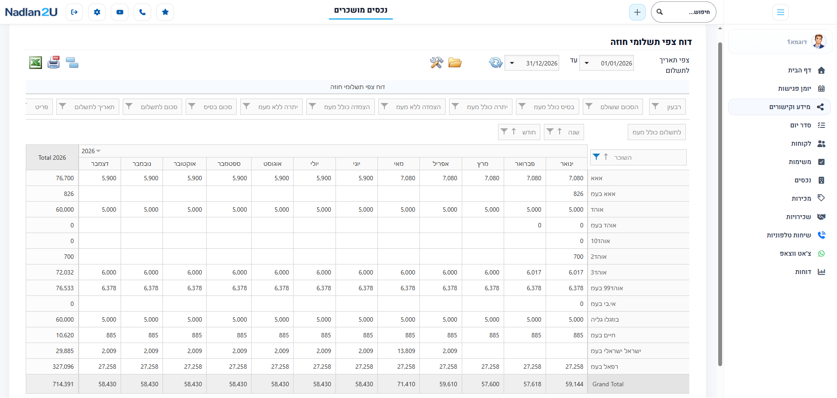Click the star favorites icon in top bar
Viewport: 837px width, 398px height.
pyautogui.click(x=165, y=12)
